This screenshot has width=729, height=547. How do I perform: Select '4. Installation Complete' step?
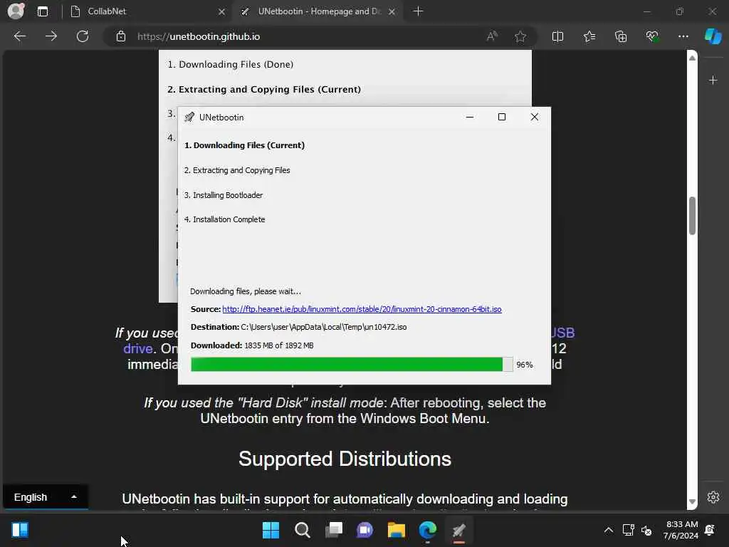pos(224,219)
